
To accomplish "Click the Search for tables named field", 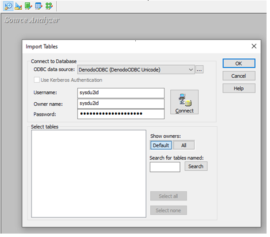I will coord(165,167).
